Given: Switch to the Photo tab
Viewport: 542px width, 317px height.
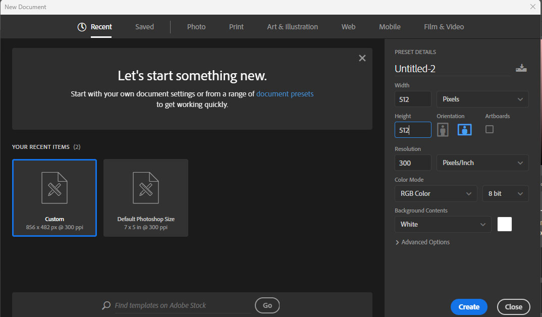Looking at the screenshot, I should (x=196, y=27).
